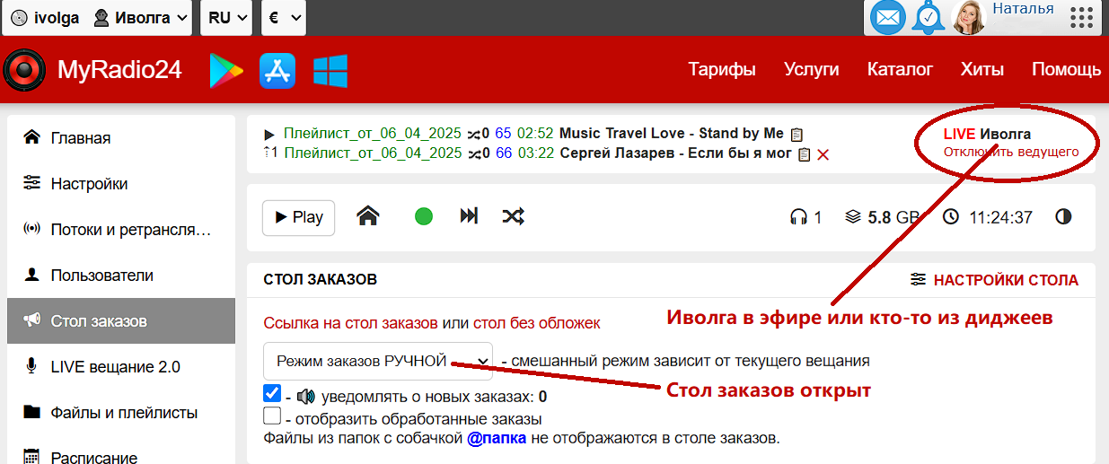Remove Сергей Лазарев track with red X
The image size is (1109, 464).
[823, 154]
